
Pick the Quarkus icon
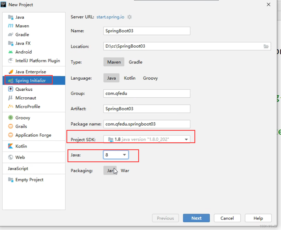point(10,89)
